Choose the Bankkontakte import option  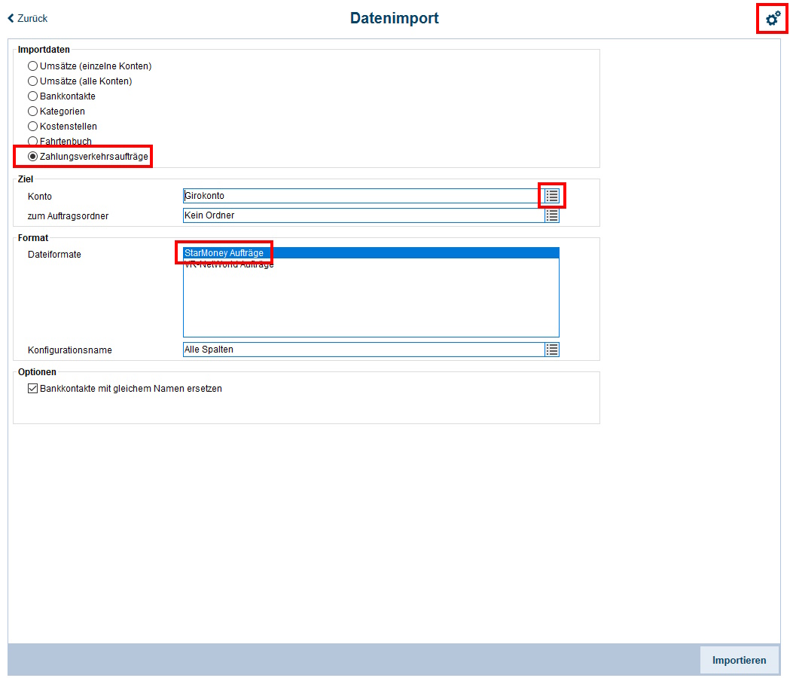pos(32,96)
